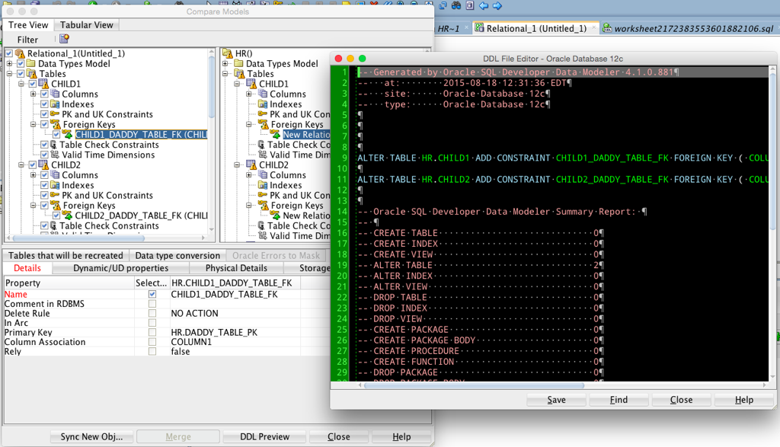Click Save in the DDL File Editor
The image size is (780, 447).
(x=556, y=400)
